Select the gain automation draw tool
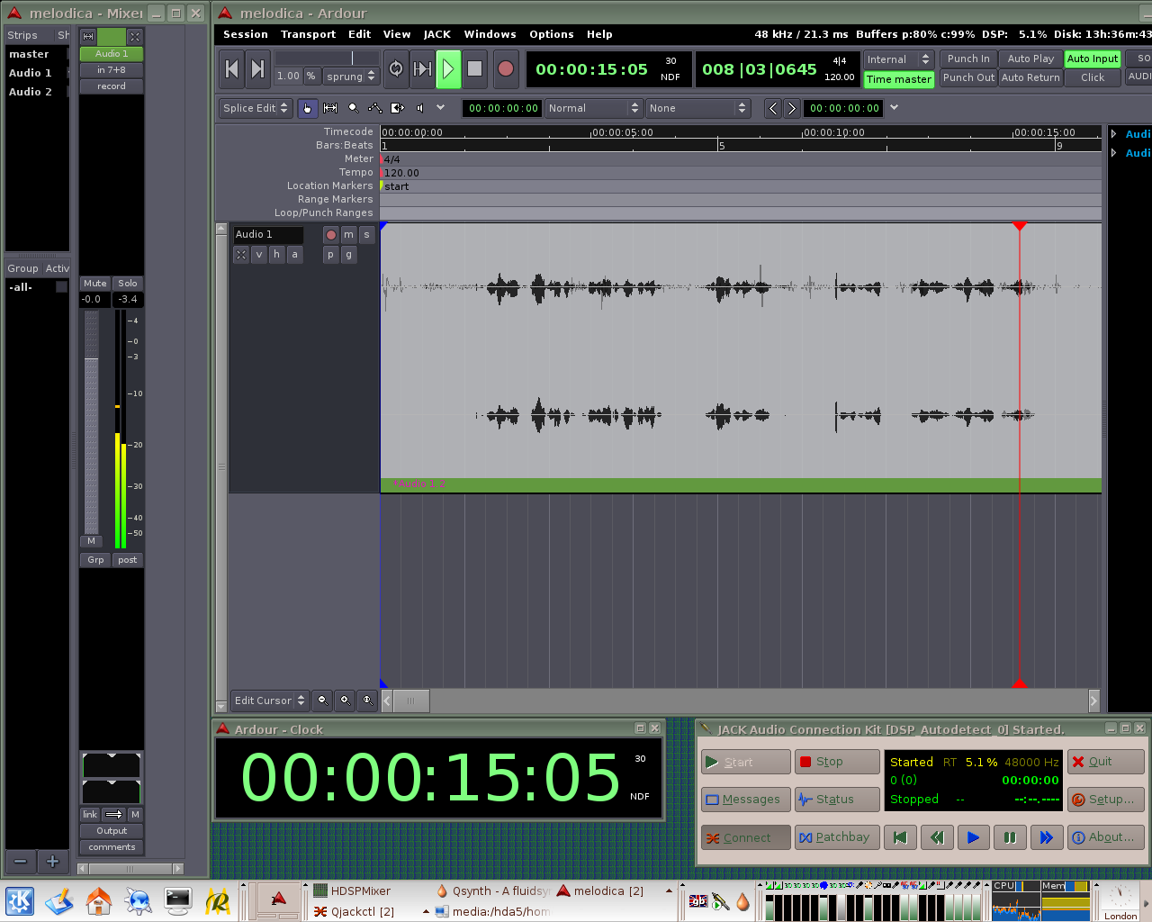The image size is (1152, 922). pos(375,108)
